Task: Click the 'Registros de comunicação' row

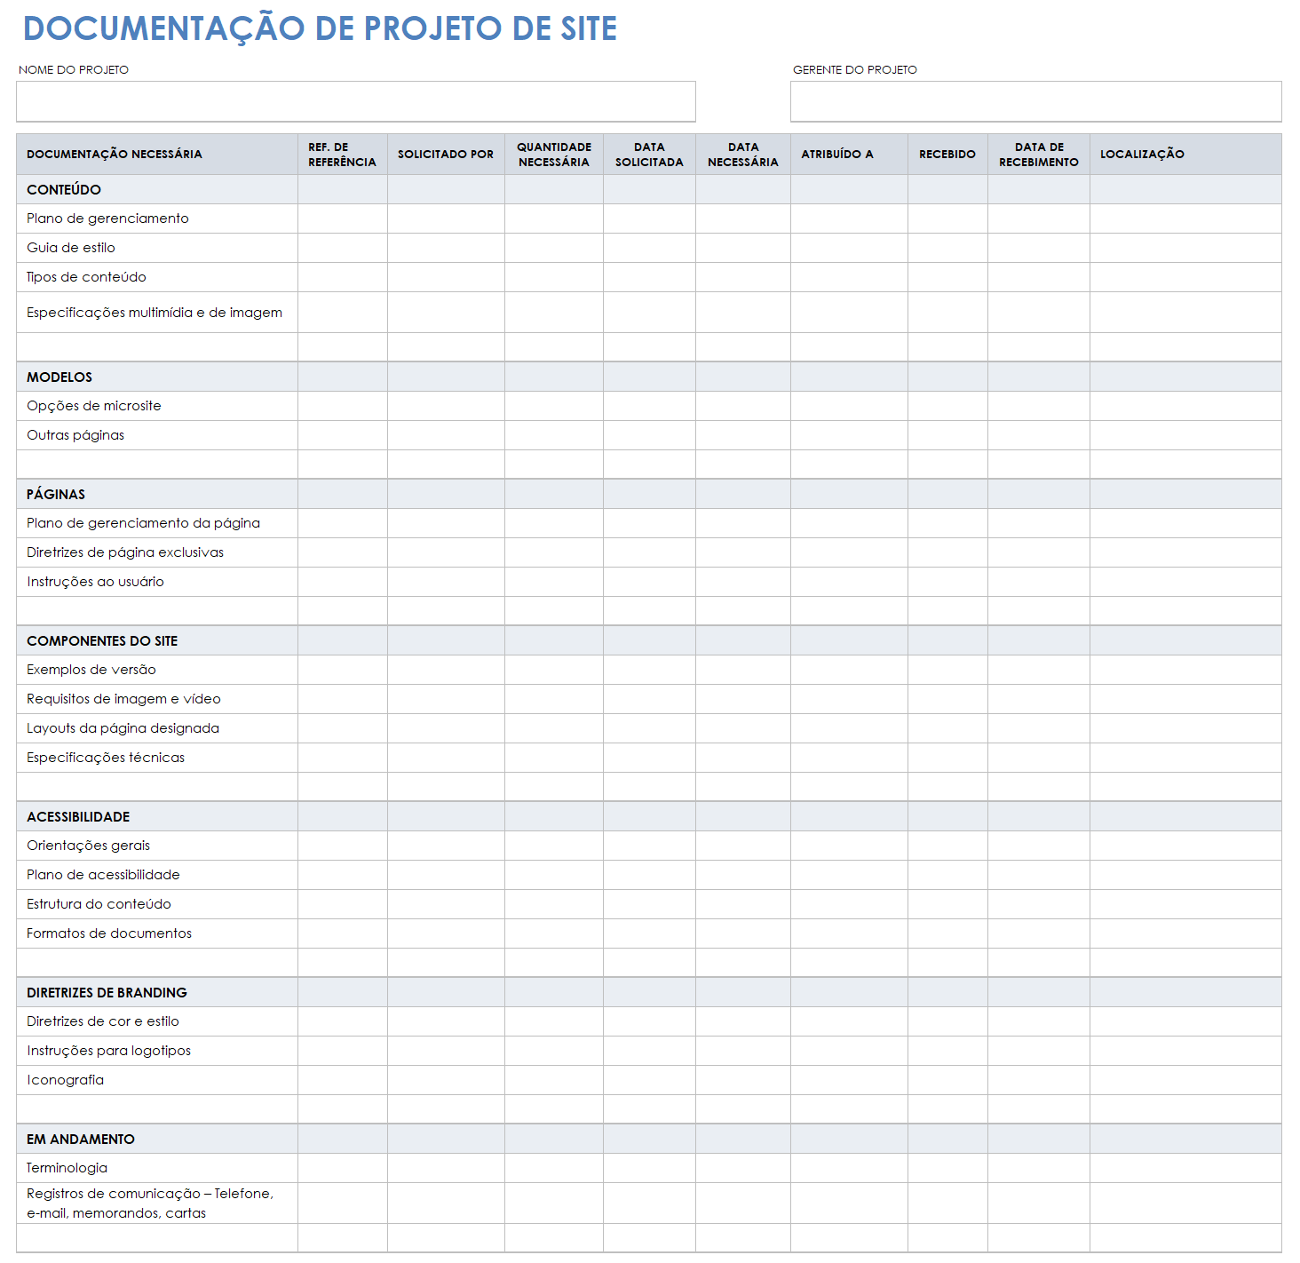Action: pos(649,1203)
